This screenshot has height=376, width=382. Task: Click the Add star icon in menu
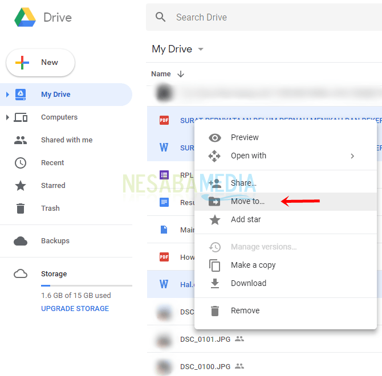[x=215, y=220]
